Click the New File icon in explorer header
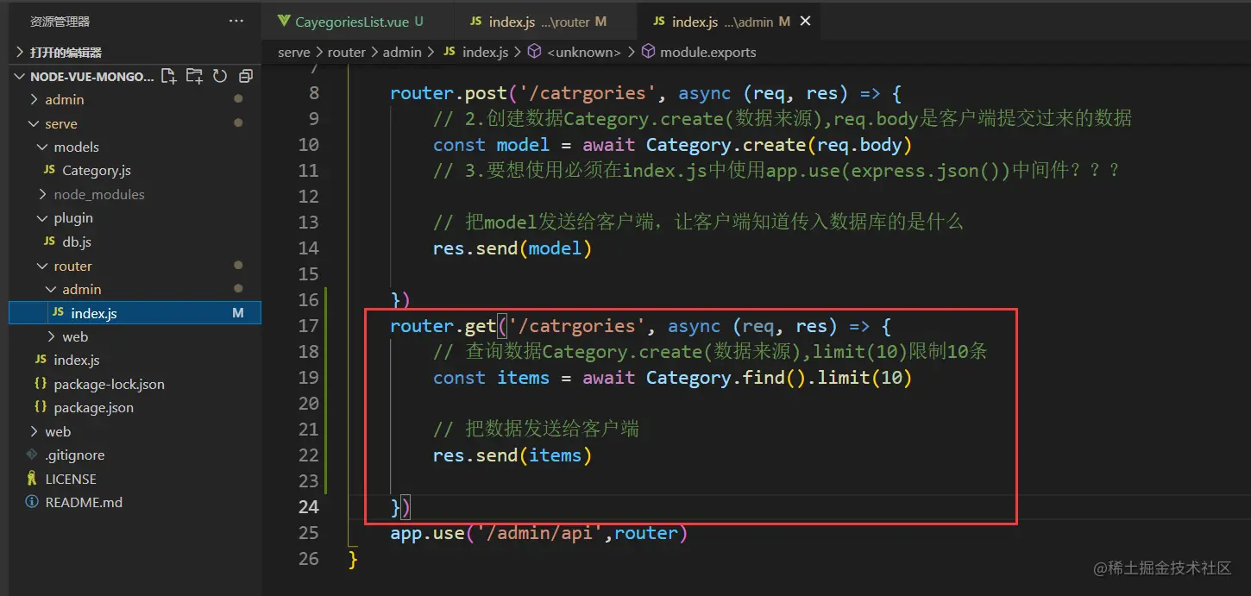The height and width of the screenshot is (596, 1251). pyautogui.click(x=169, y=76)
